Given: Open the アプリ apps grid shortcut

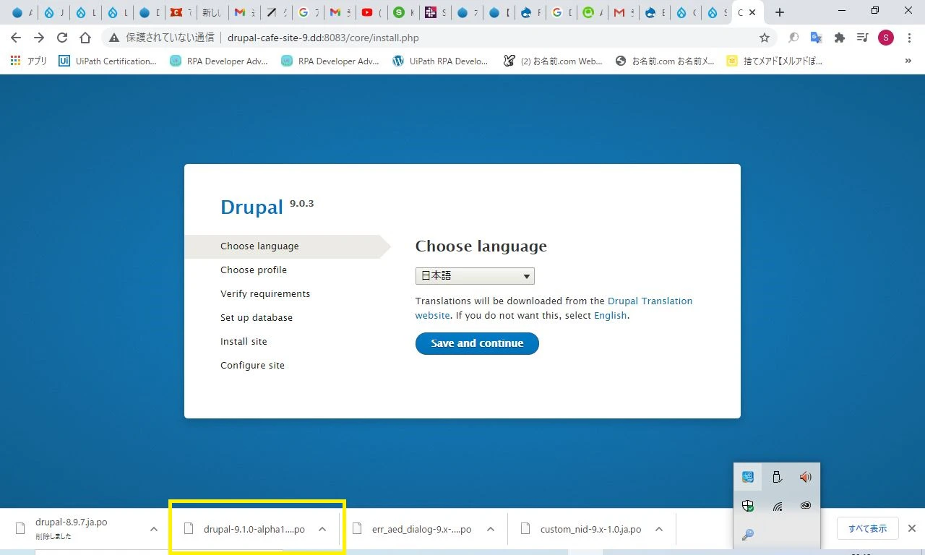Looking at the screenshot, I should pos(29,61).
